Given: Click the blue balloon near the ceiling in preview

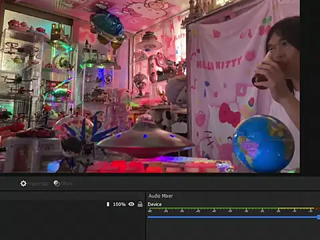Looking at the screenshot, I should (x=108, y=28).
